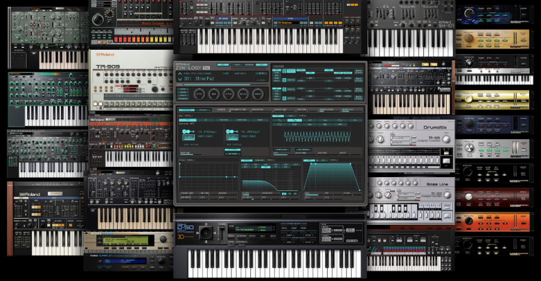Select PCM oscillator type
The height and width of the screenshot is (281, 541).
tap(187, 120)
